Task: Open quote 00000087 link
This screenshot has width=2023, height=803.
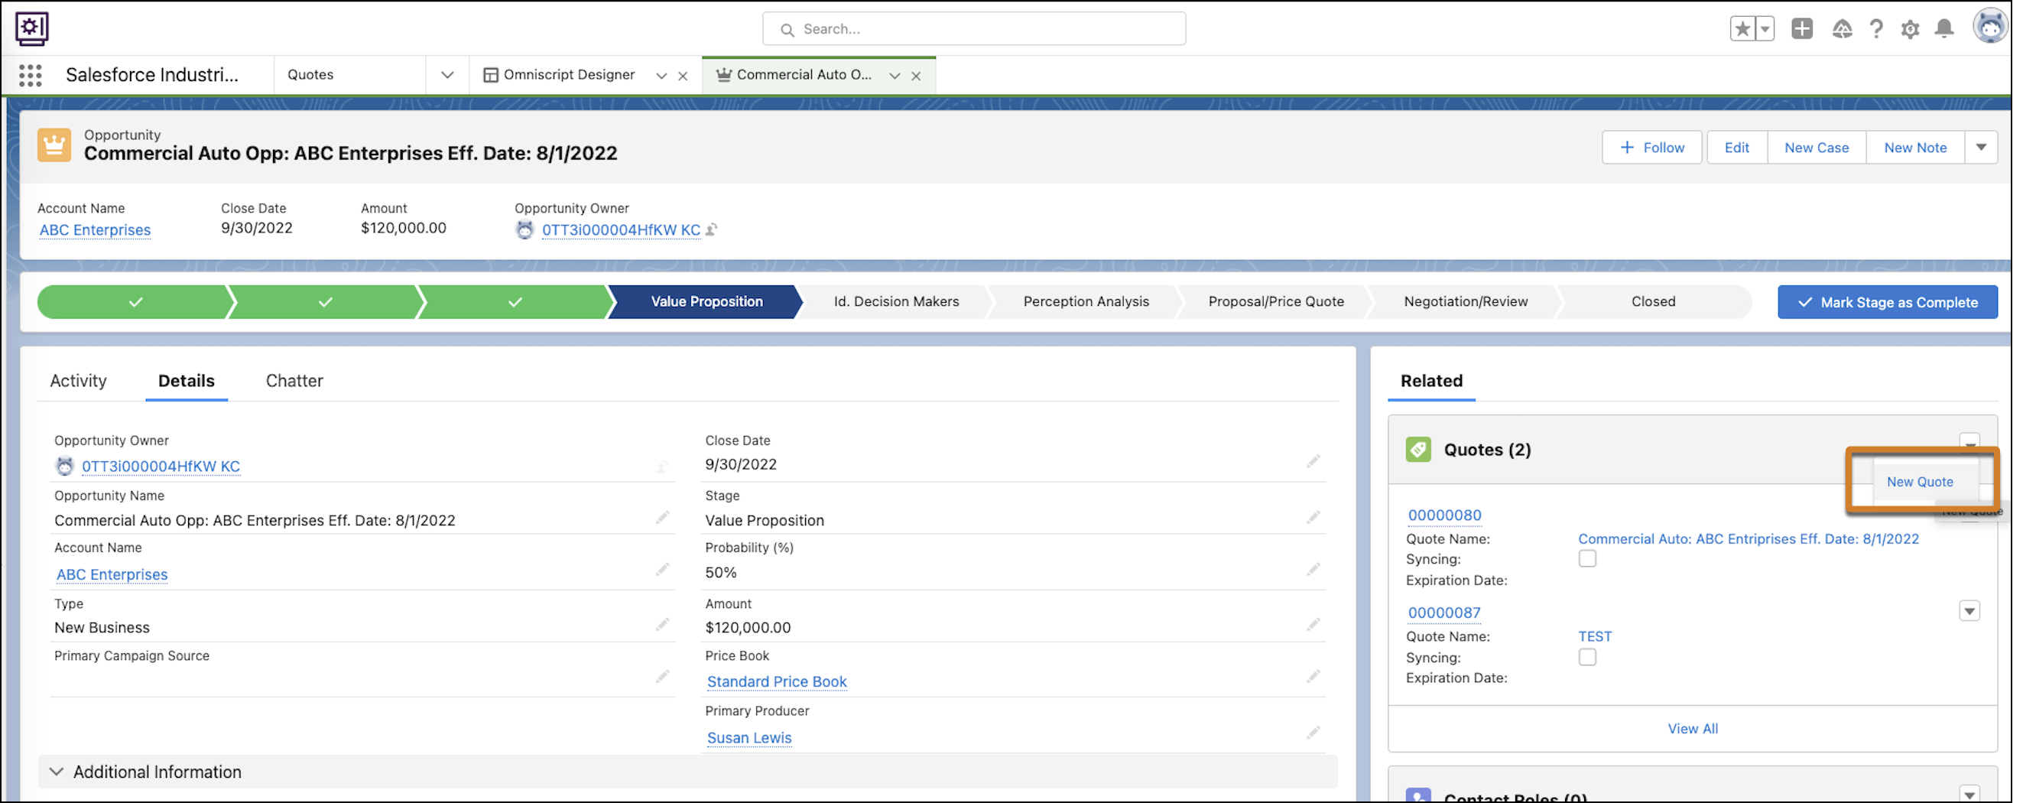Action: [x=1443, y=613]
